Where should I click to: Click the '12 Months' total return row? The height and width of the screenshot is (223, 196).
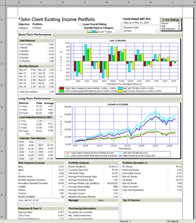click(x=36, y=61)
